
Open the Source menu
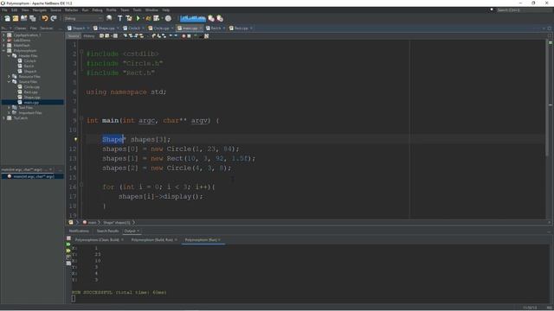tap(55, 10)
